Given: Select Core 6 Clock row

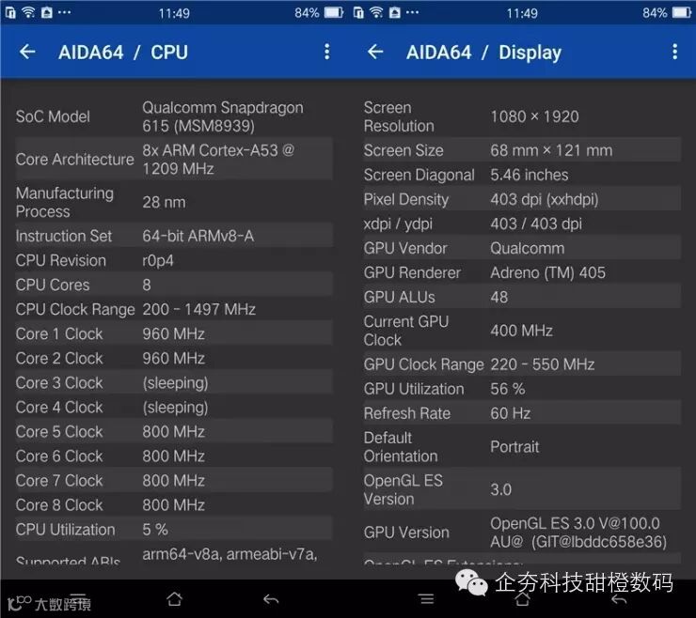Looking at the screenshot, I should [x=174, y=456].
